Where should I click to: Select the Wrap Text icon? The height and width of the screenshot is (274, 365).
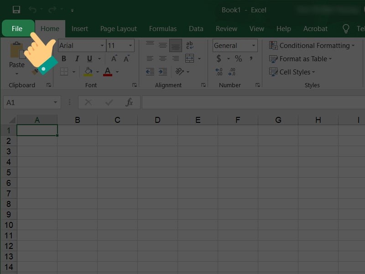click(x=189, y=46)
